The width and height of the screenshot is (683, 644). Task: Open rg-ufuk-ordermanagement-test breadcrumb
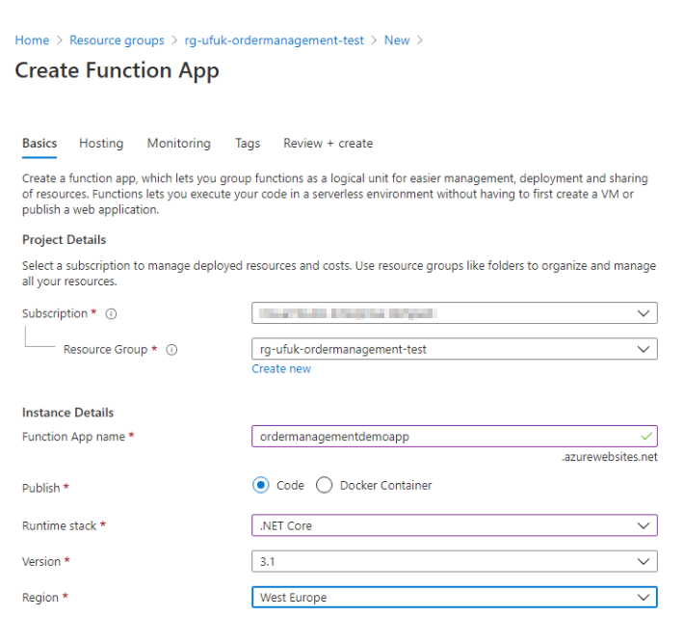pos(274,40)
